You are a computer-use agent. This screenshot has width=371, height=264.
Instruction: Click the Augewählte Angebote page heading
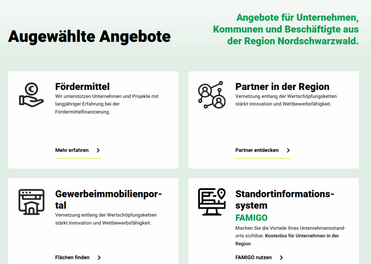tap(89, 37)
